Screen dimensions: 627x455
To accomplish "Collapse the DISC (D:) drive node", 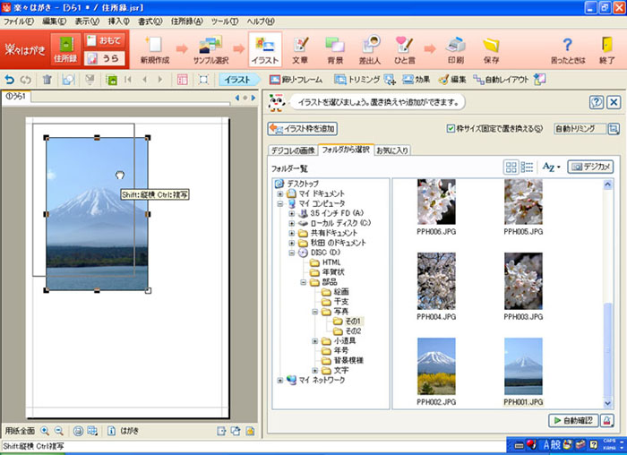I will [x=292, y=252].
